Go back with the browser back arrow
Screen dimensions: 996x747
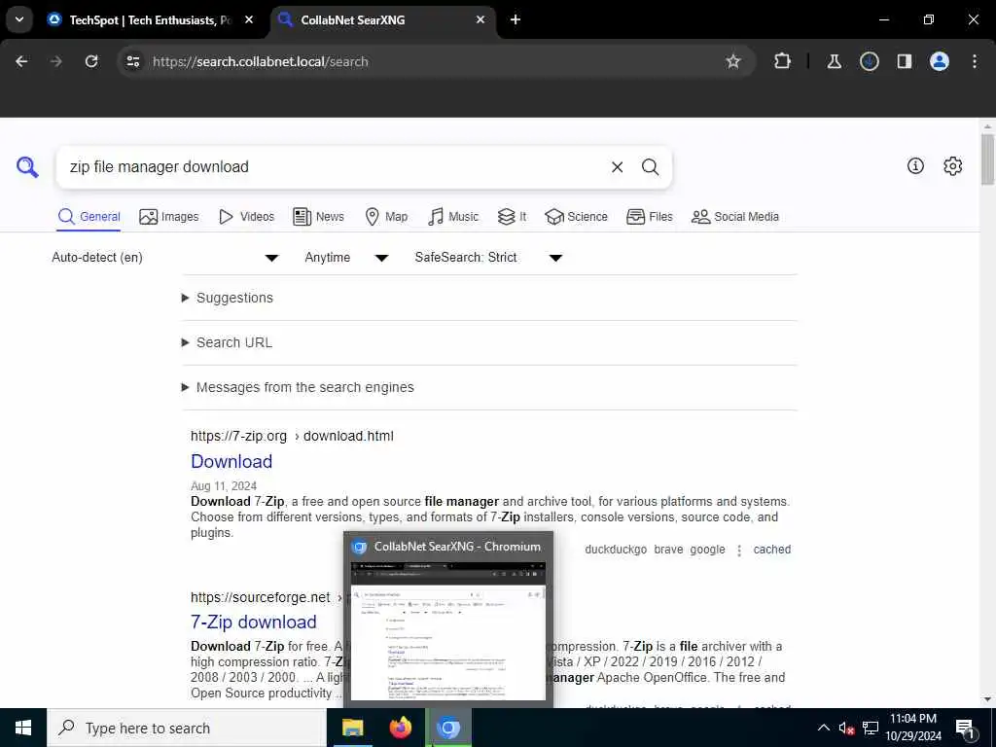coord(21,61)
